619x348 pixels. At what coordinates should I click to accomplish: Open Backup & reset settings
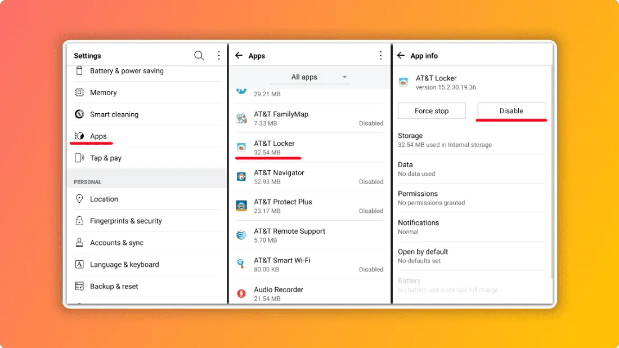tap(147, 286)
